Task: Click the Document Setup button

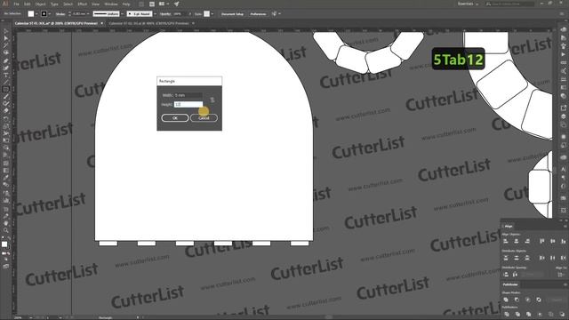Action: 232,14
